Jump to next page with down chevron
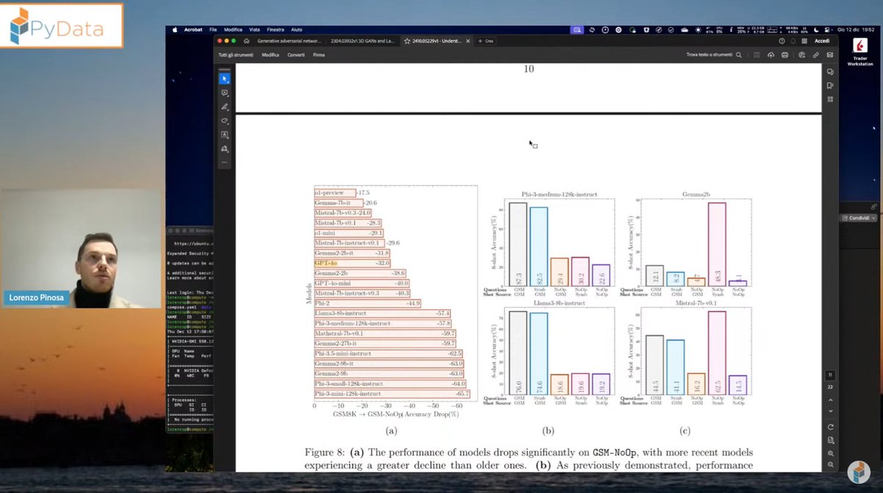 point(830,411)
